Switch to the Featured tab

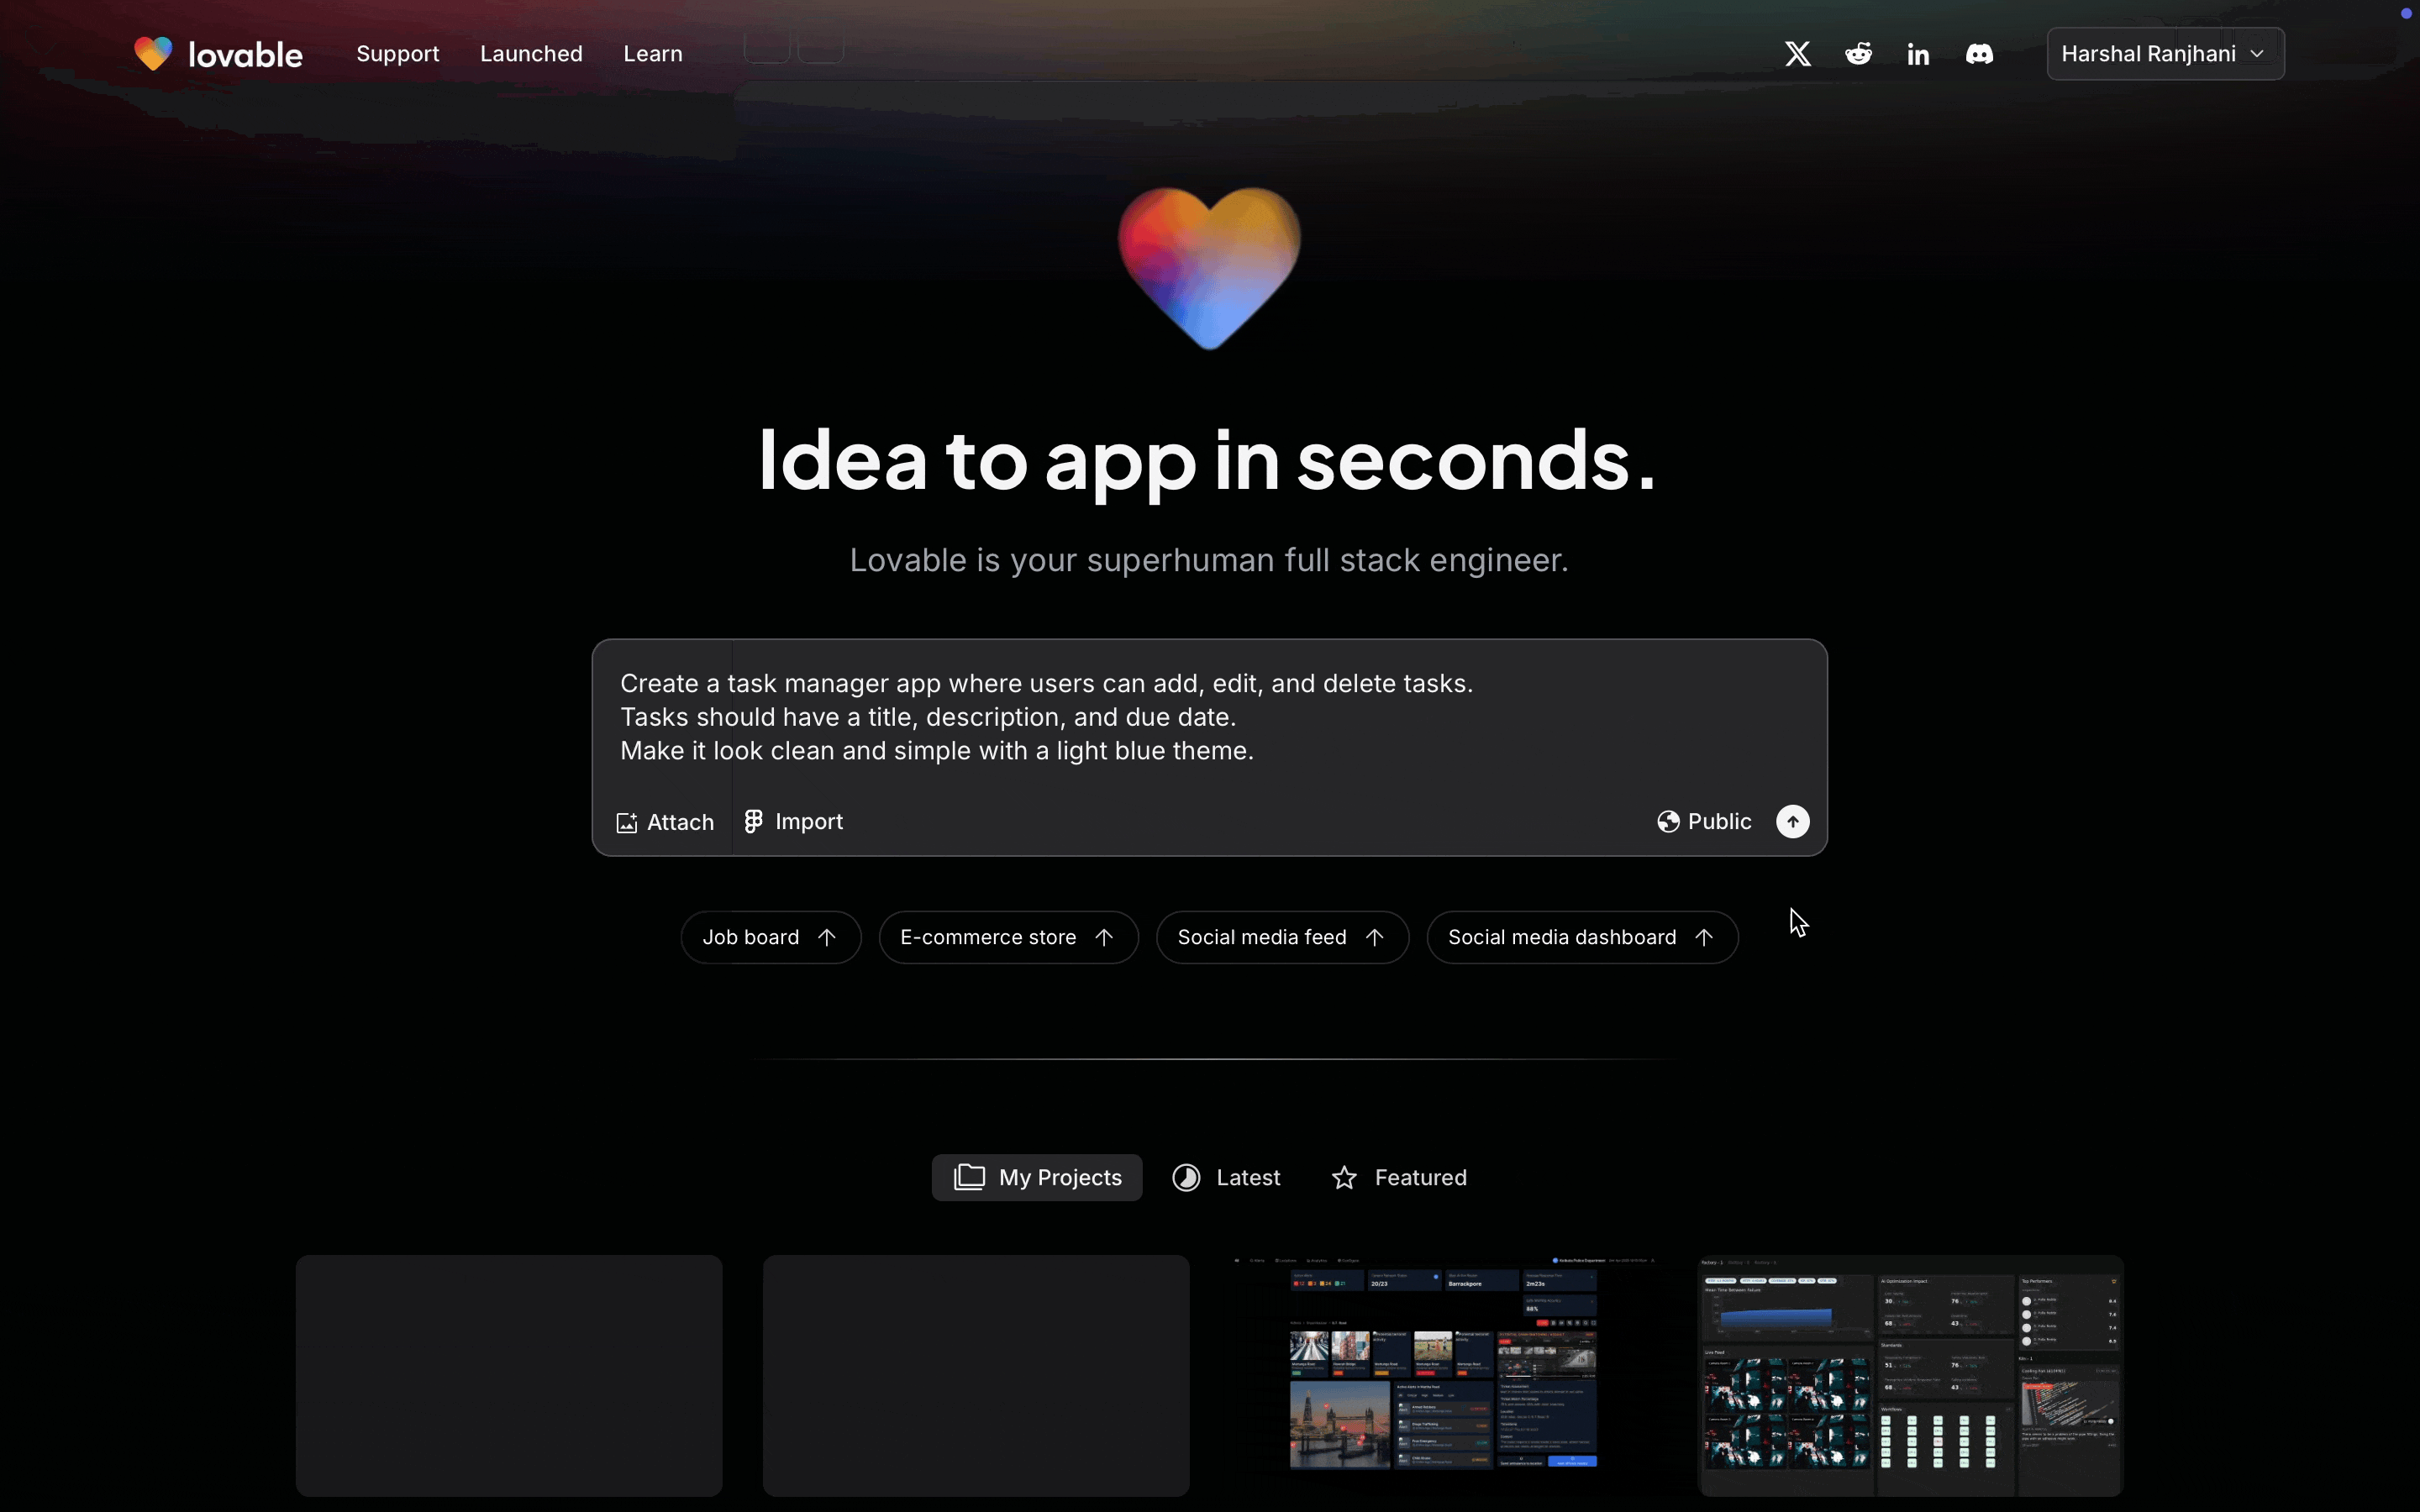[x=1399, y=1177]
